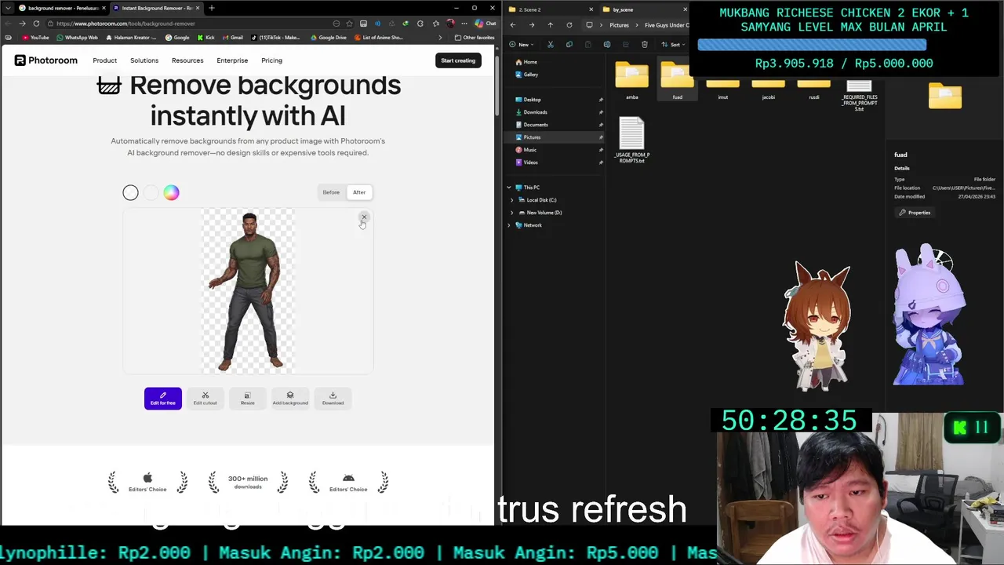Choose Add background option

(x=290, y=399)
